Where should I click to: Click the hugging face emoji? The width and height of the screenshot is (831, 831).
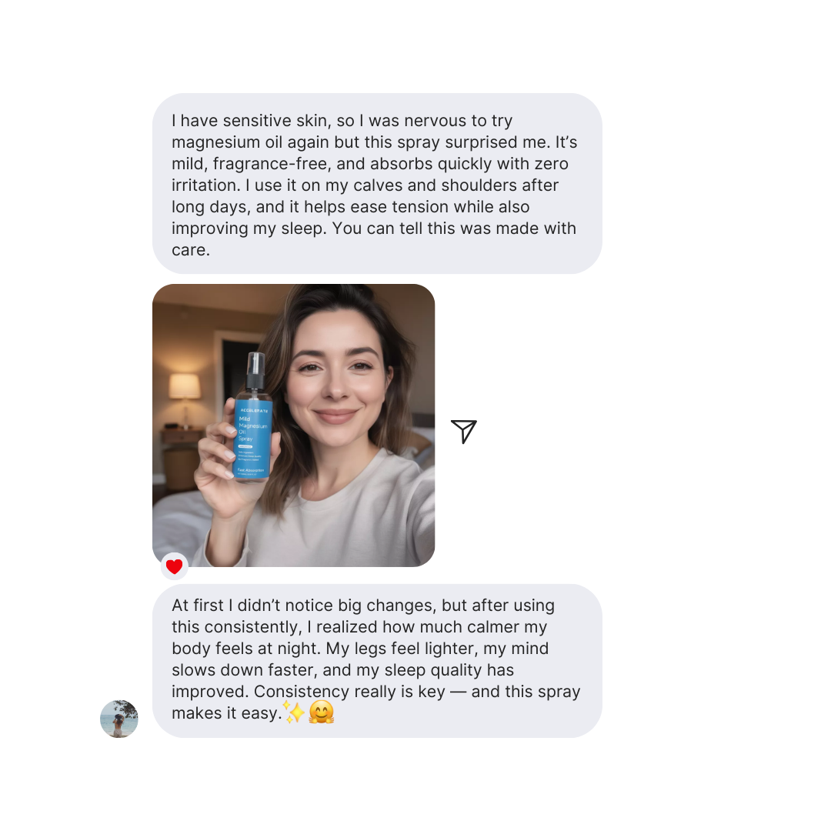(322, 712)
